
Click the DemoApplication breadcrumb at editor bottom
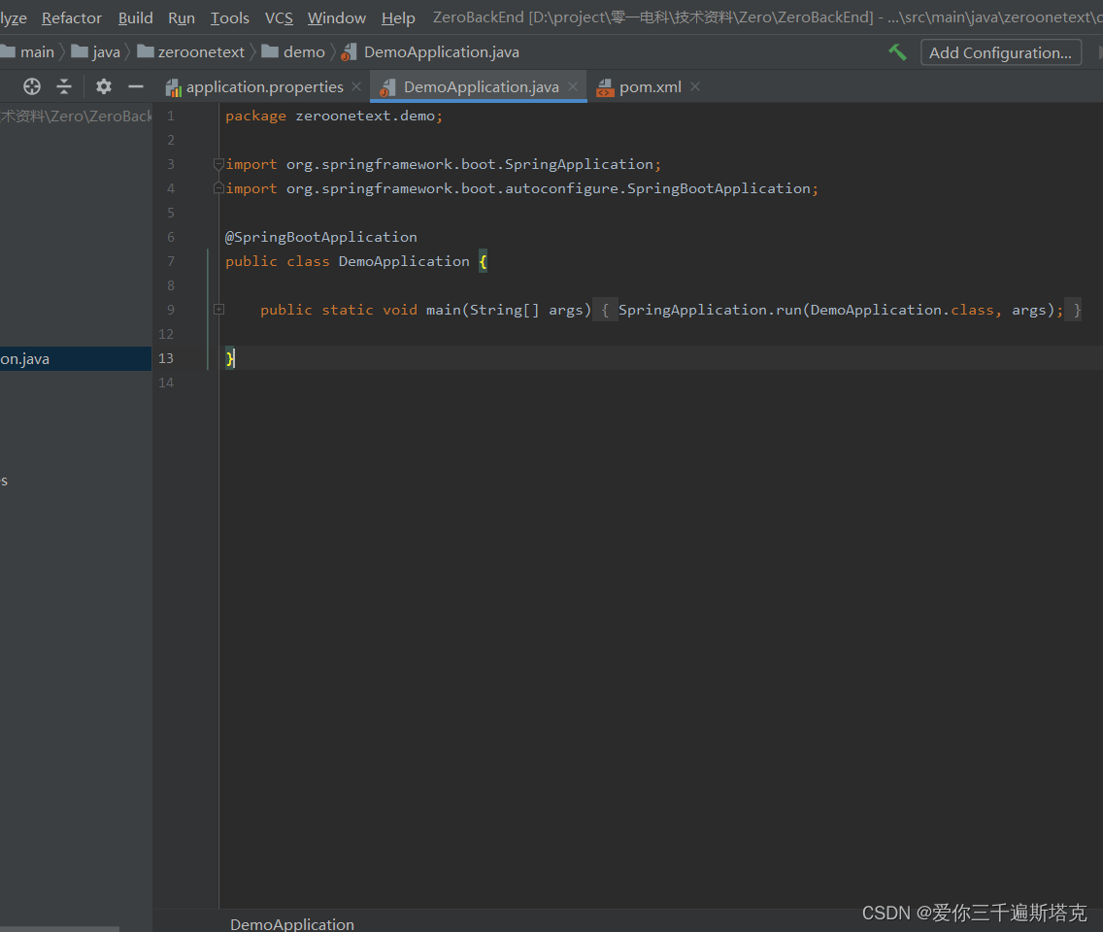tap(292, 923)
